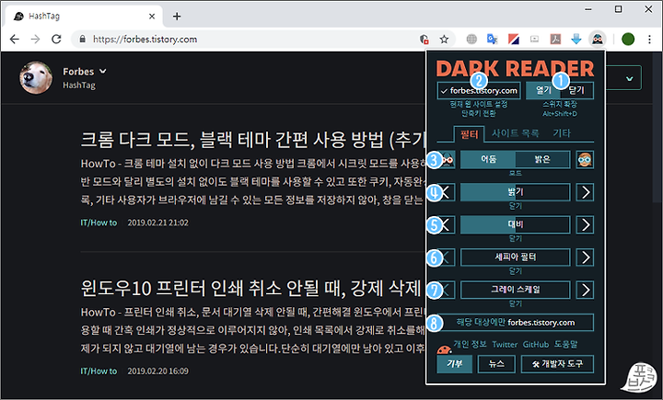Toggle forbes.tistory.com site checkbox
Viewport: 663px width, 400px height.
coord(479,90)
